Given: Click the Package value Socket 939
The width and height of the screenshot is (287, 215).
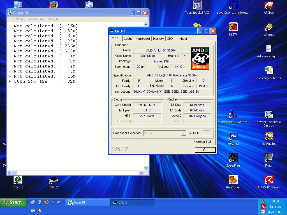Looking at the screenshot, I should click(161, 61).
